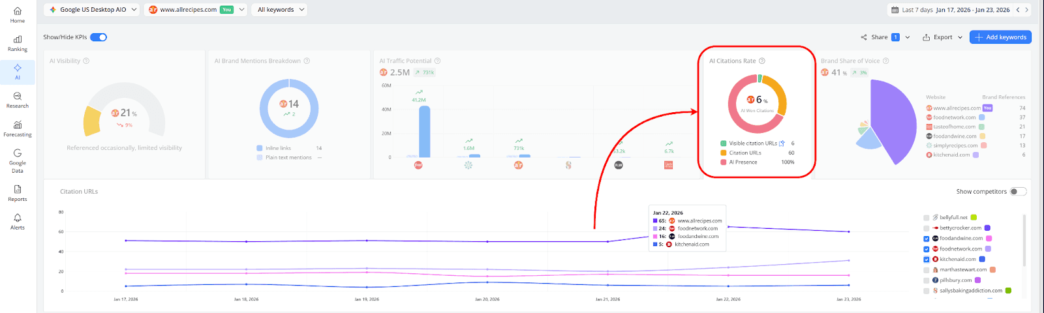Click the Citation URLs legend row
This screenshot has width=1044, height=313.
coord(758,153)
